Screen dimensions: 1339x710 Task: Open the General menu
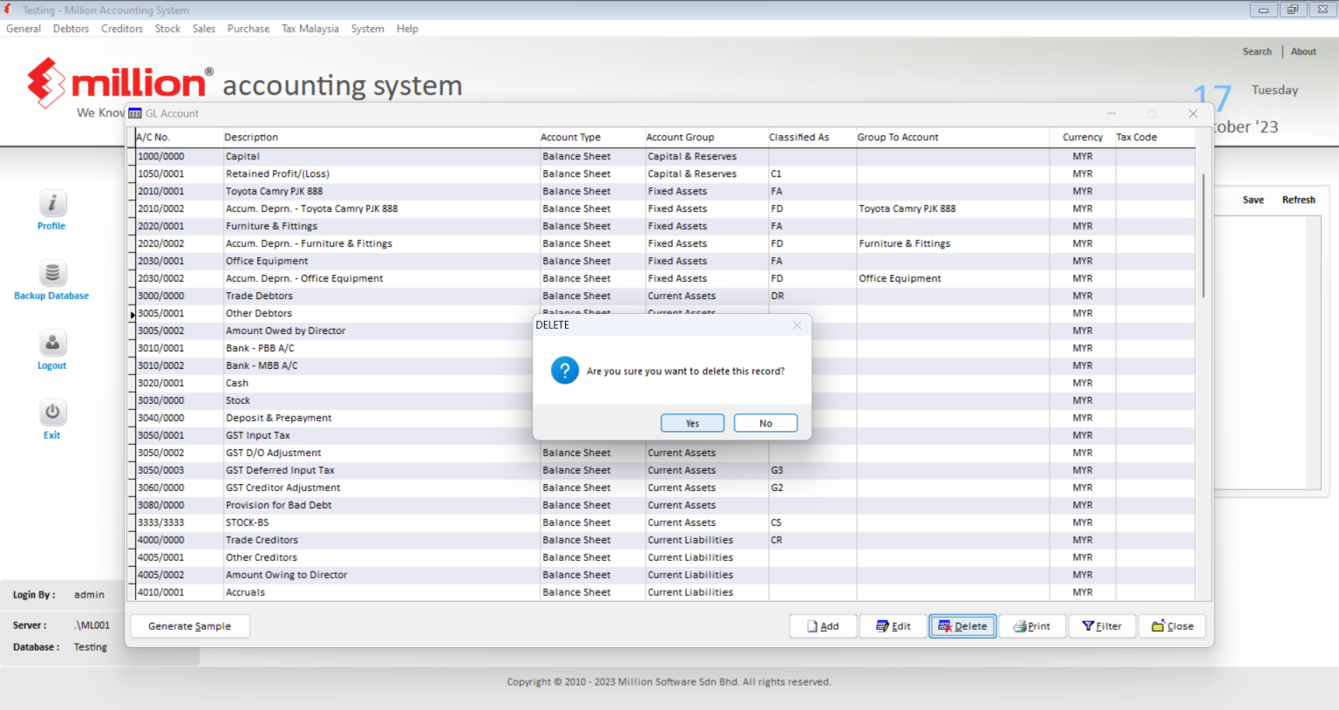(x=24, y=29)
